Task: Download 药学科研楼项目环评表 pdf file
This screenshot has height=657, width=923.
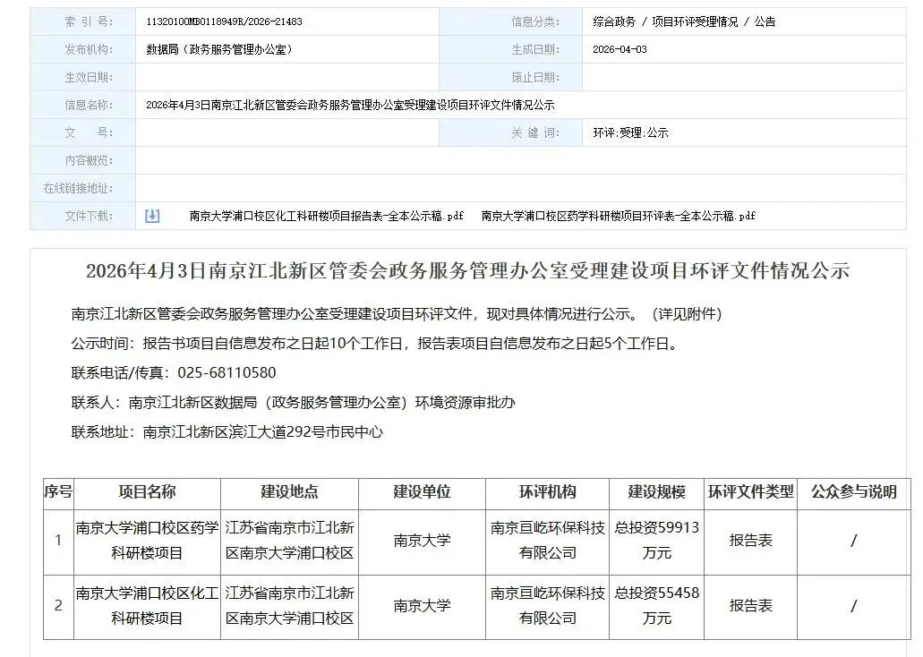Action: click(618, 216)
